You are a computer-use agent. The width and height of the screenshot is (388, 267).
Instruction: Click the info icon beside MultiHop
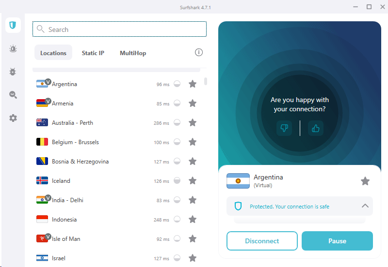coord(199,52)
